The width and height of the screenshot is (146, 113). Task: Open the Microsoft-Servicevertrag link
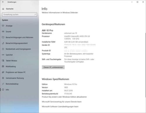point(62,102)
